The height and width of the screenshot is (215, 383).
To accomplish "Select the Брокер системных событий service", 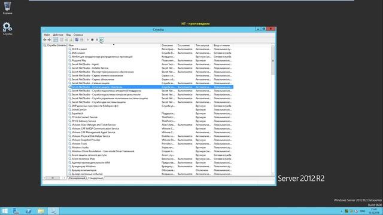I will pyautogui.click(x=150, y=174).
